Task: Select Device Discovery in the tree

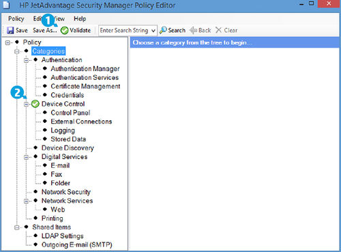Action: click(68, 148)
